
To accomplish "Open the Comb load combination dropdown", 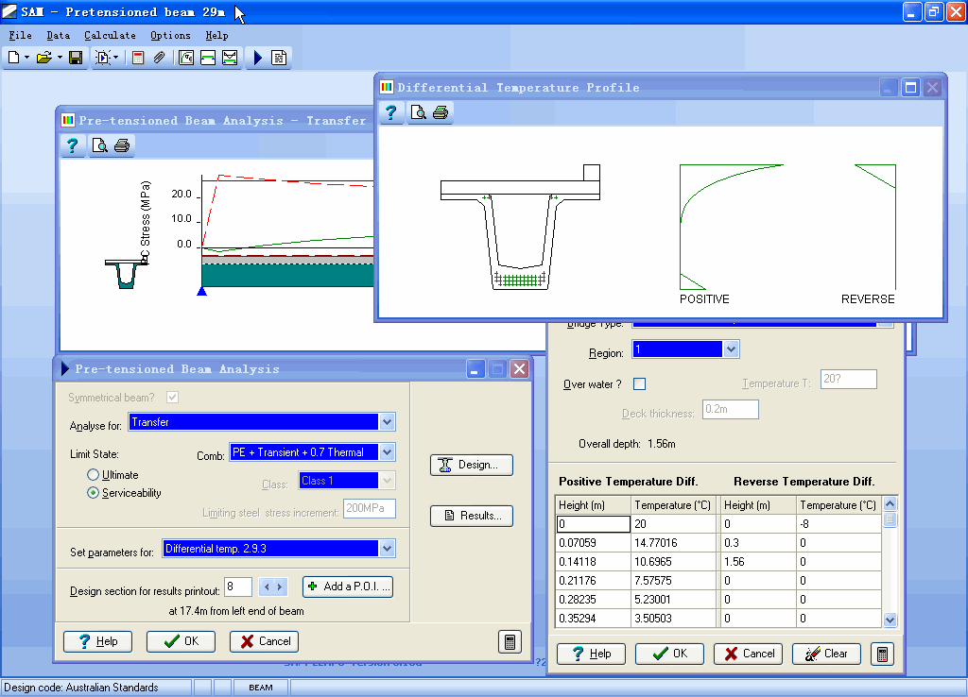I will point(387,452).
